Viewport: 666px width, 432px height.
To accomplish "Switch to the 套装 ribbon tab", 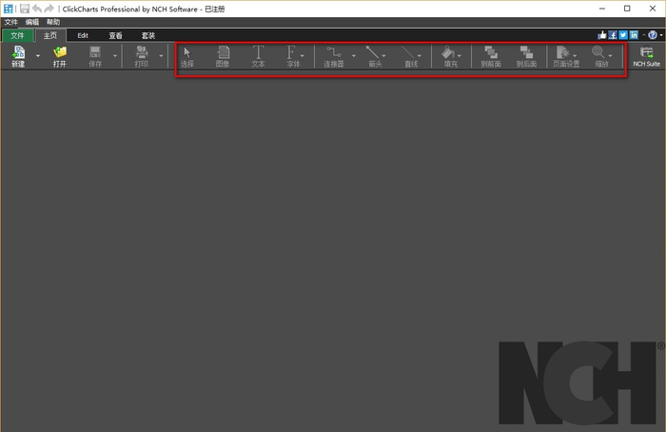I will click(147, 35).
